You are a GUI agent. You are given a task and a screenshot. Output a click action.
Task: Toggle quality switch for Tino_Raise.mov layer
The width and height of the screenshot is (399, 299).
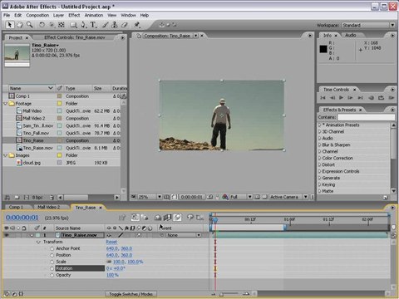point(121,235)
